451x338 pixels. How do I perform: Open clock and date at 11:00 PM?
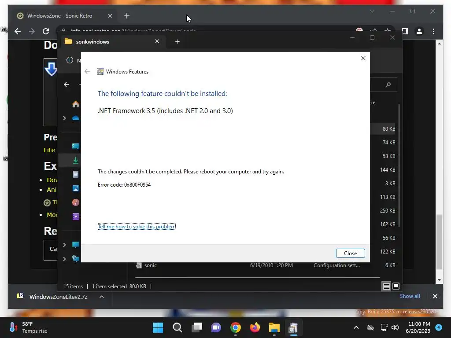[x=418, y=327]
